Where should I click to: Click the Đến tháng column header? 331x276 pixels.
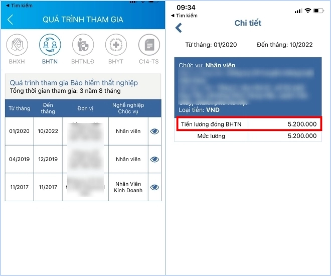pos(48,108)
